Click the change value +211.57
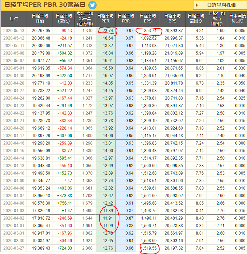 pos(64,46)
